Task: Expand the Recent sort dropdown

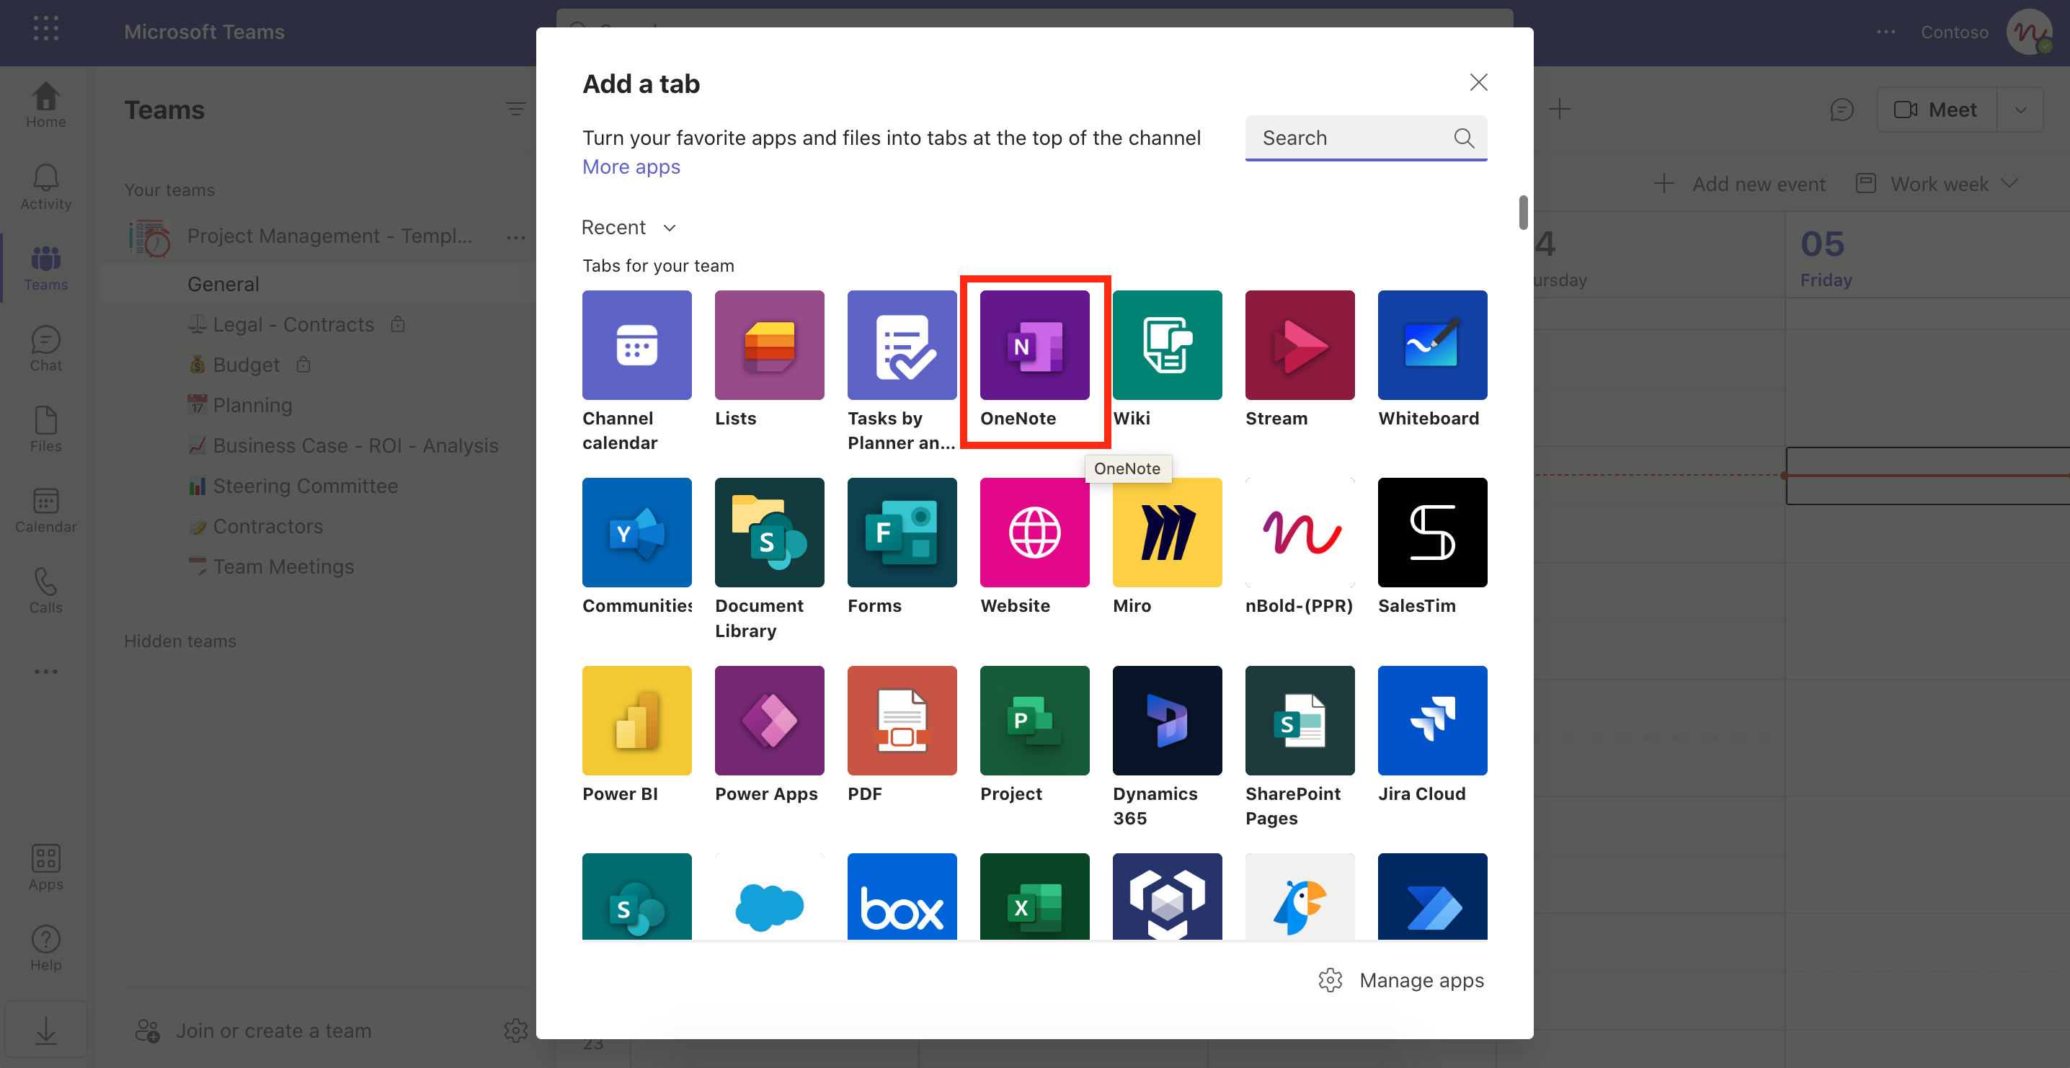Action: 629,228
